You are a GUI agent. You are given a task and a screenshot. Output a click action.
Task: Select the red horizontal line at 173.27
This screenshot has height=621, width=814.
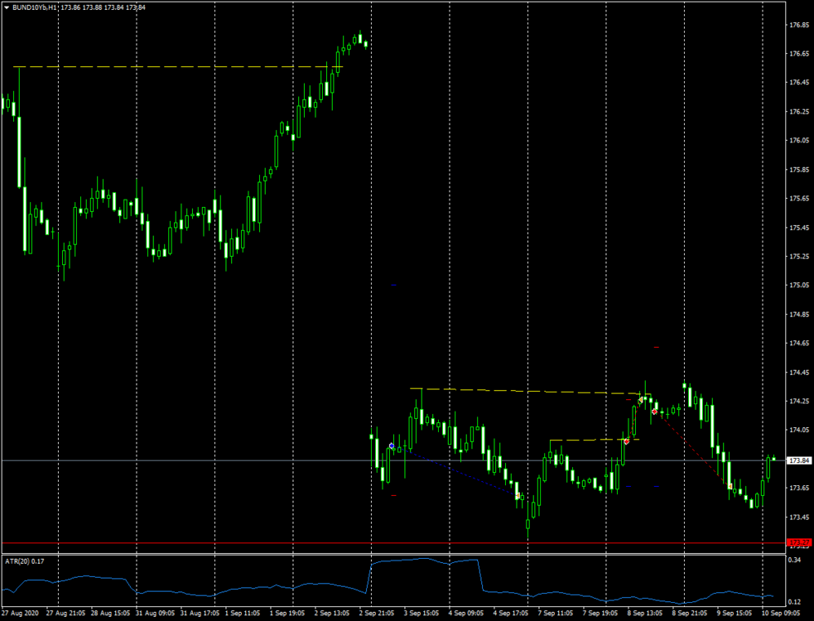[393, 543]
